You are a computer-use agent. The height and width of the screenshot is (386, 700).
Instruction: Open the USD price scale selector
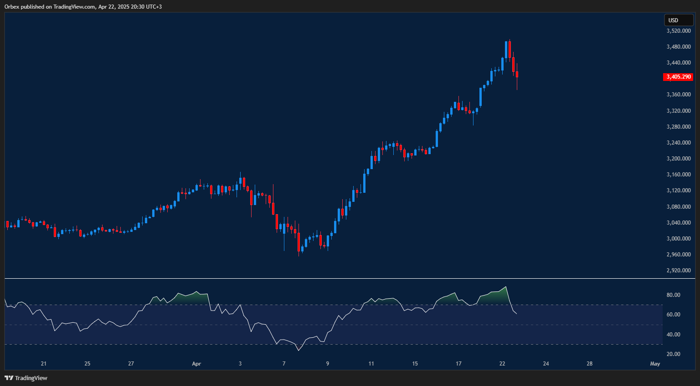[x=679, y=20]
